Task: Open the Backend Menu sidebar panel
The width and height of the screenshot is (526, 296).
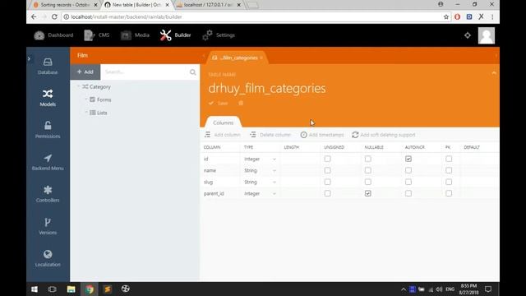Action: pyautogui.click(x=48, y=162)
